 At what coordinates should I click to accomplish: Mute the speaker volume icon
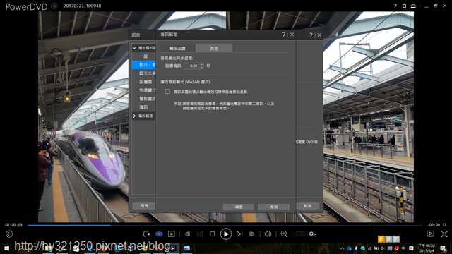click(268, 234)
